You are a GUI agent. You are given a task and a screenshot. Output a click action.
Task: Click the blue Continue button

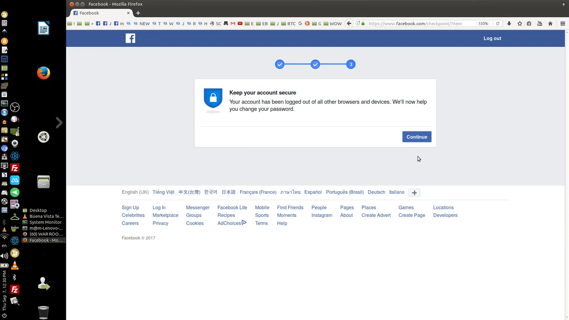pos(417,137)
